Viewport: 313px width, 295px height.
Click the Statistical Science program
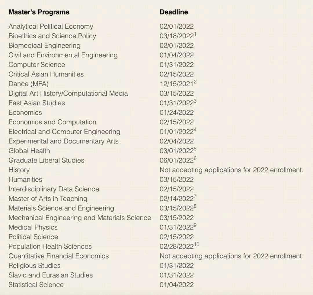click(36, 285)
